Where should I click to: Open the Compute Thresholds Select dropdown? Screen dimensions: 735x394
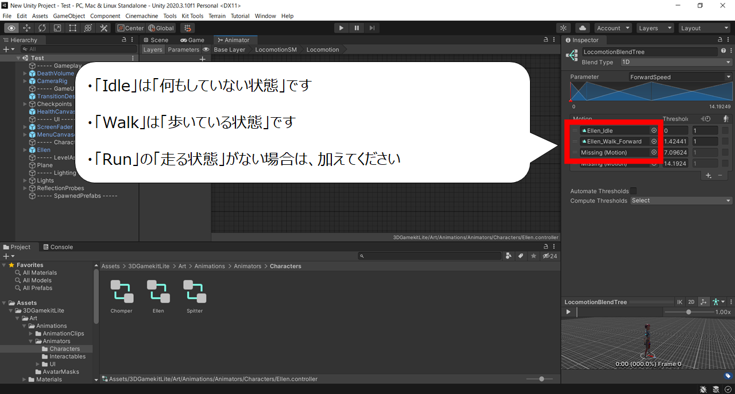681,200
